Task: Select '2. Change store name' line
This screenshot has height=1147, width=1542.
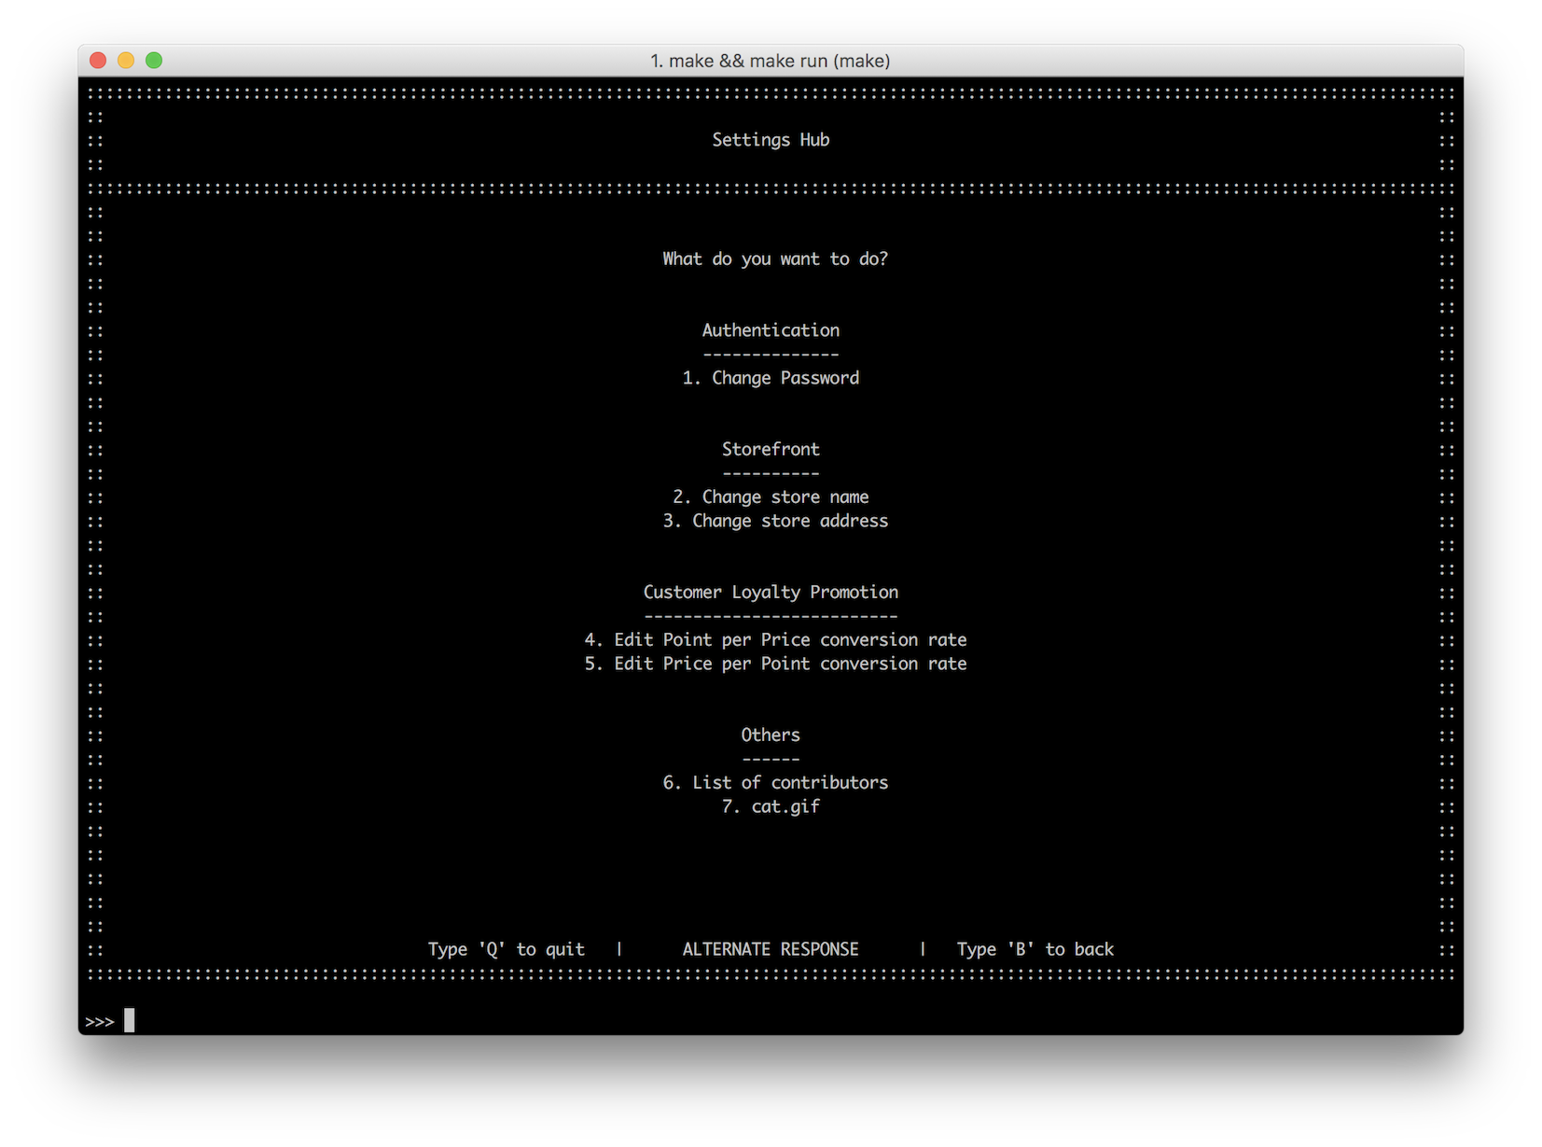Action: pyautogui.click(x=771, y=497)
